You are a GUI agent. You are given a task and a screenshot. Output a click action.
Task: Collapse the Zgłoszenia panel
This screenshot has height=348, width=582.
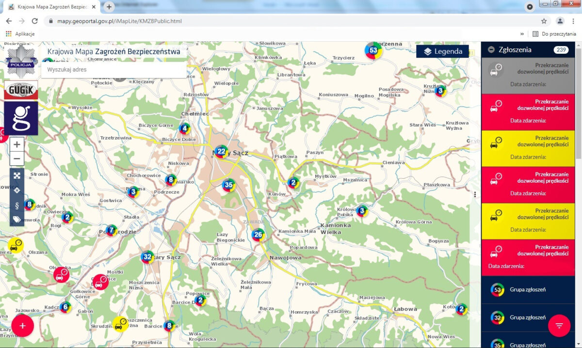coord(491,49)
